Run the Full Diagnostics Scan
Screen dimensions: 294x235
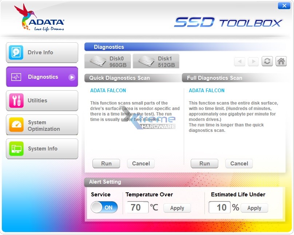(204, 164)
